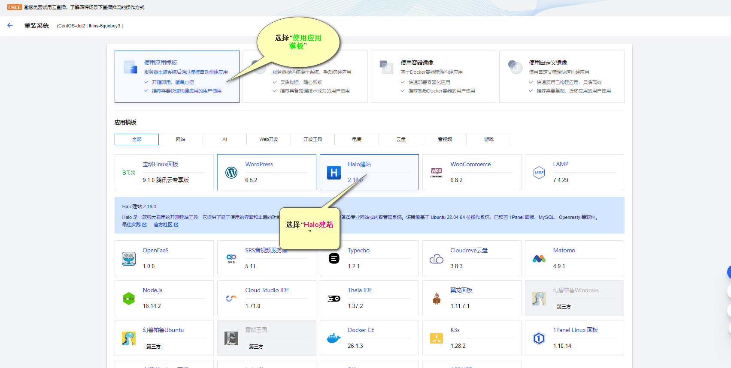Choose the OpenFaaS template title
The width and height of the screenshot is (731, 368).
[x=155, y=250]
